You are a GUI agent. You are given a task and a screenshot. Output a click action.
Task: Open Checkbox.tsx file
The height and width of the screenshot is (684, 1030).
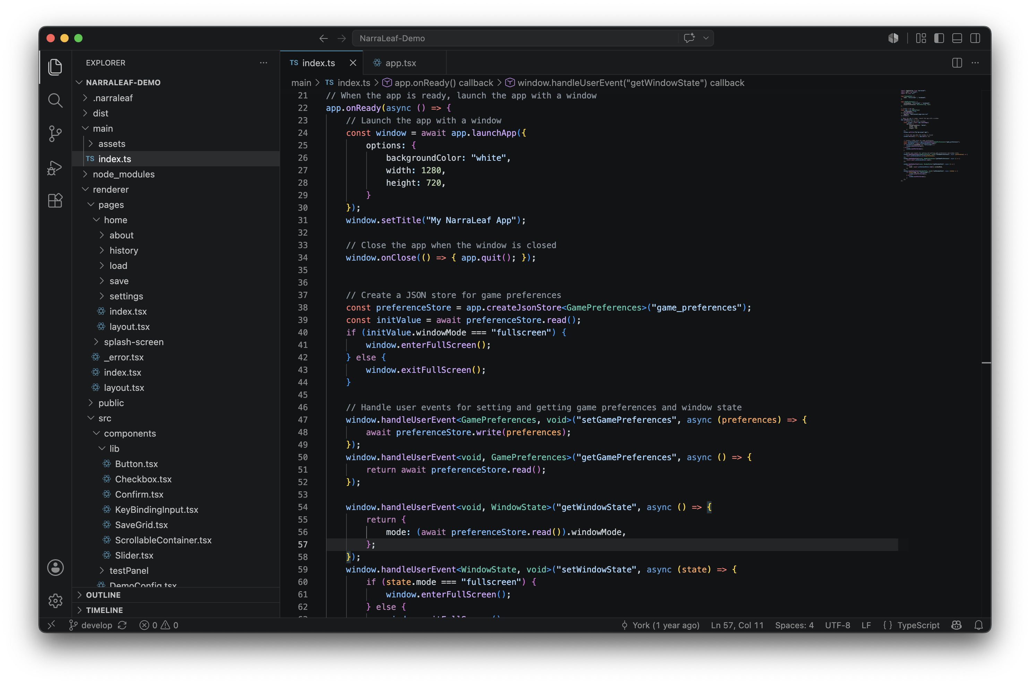pyautogui.click(x=176, y=479)
